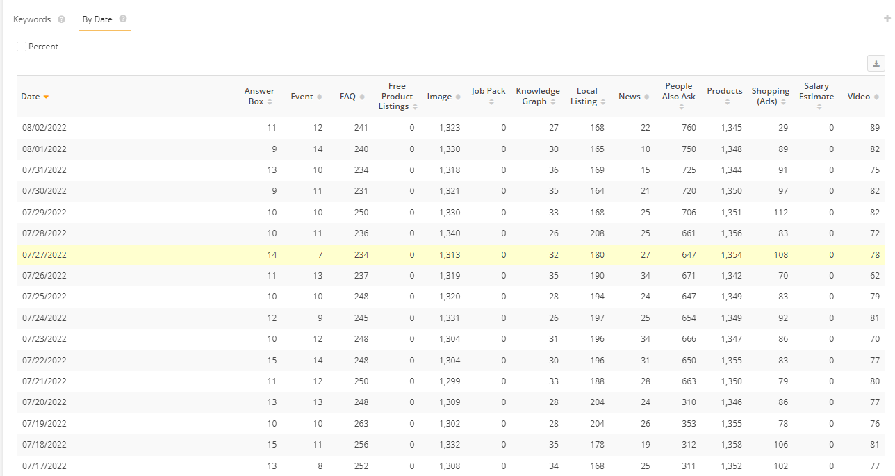The width and height of the screenshot is (895, 476).
Task: Sort by Local Listing column header
Action: pos(587,96)
